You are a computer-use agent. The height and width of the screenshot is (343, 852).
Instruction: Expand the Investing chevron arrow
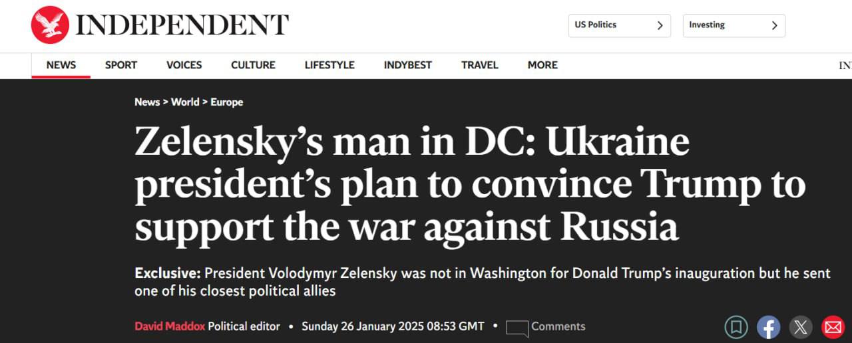774,25
